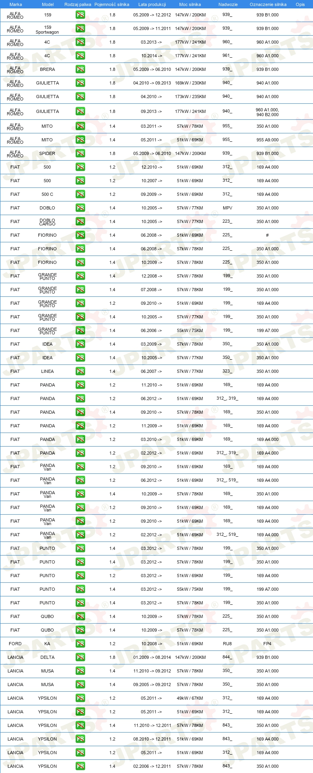Click the 49kW / 67KM power cell

pyautogui.click(x=190, y=698)
